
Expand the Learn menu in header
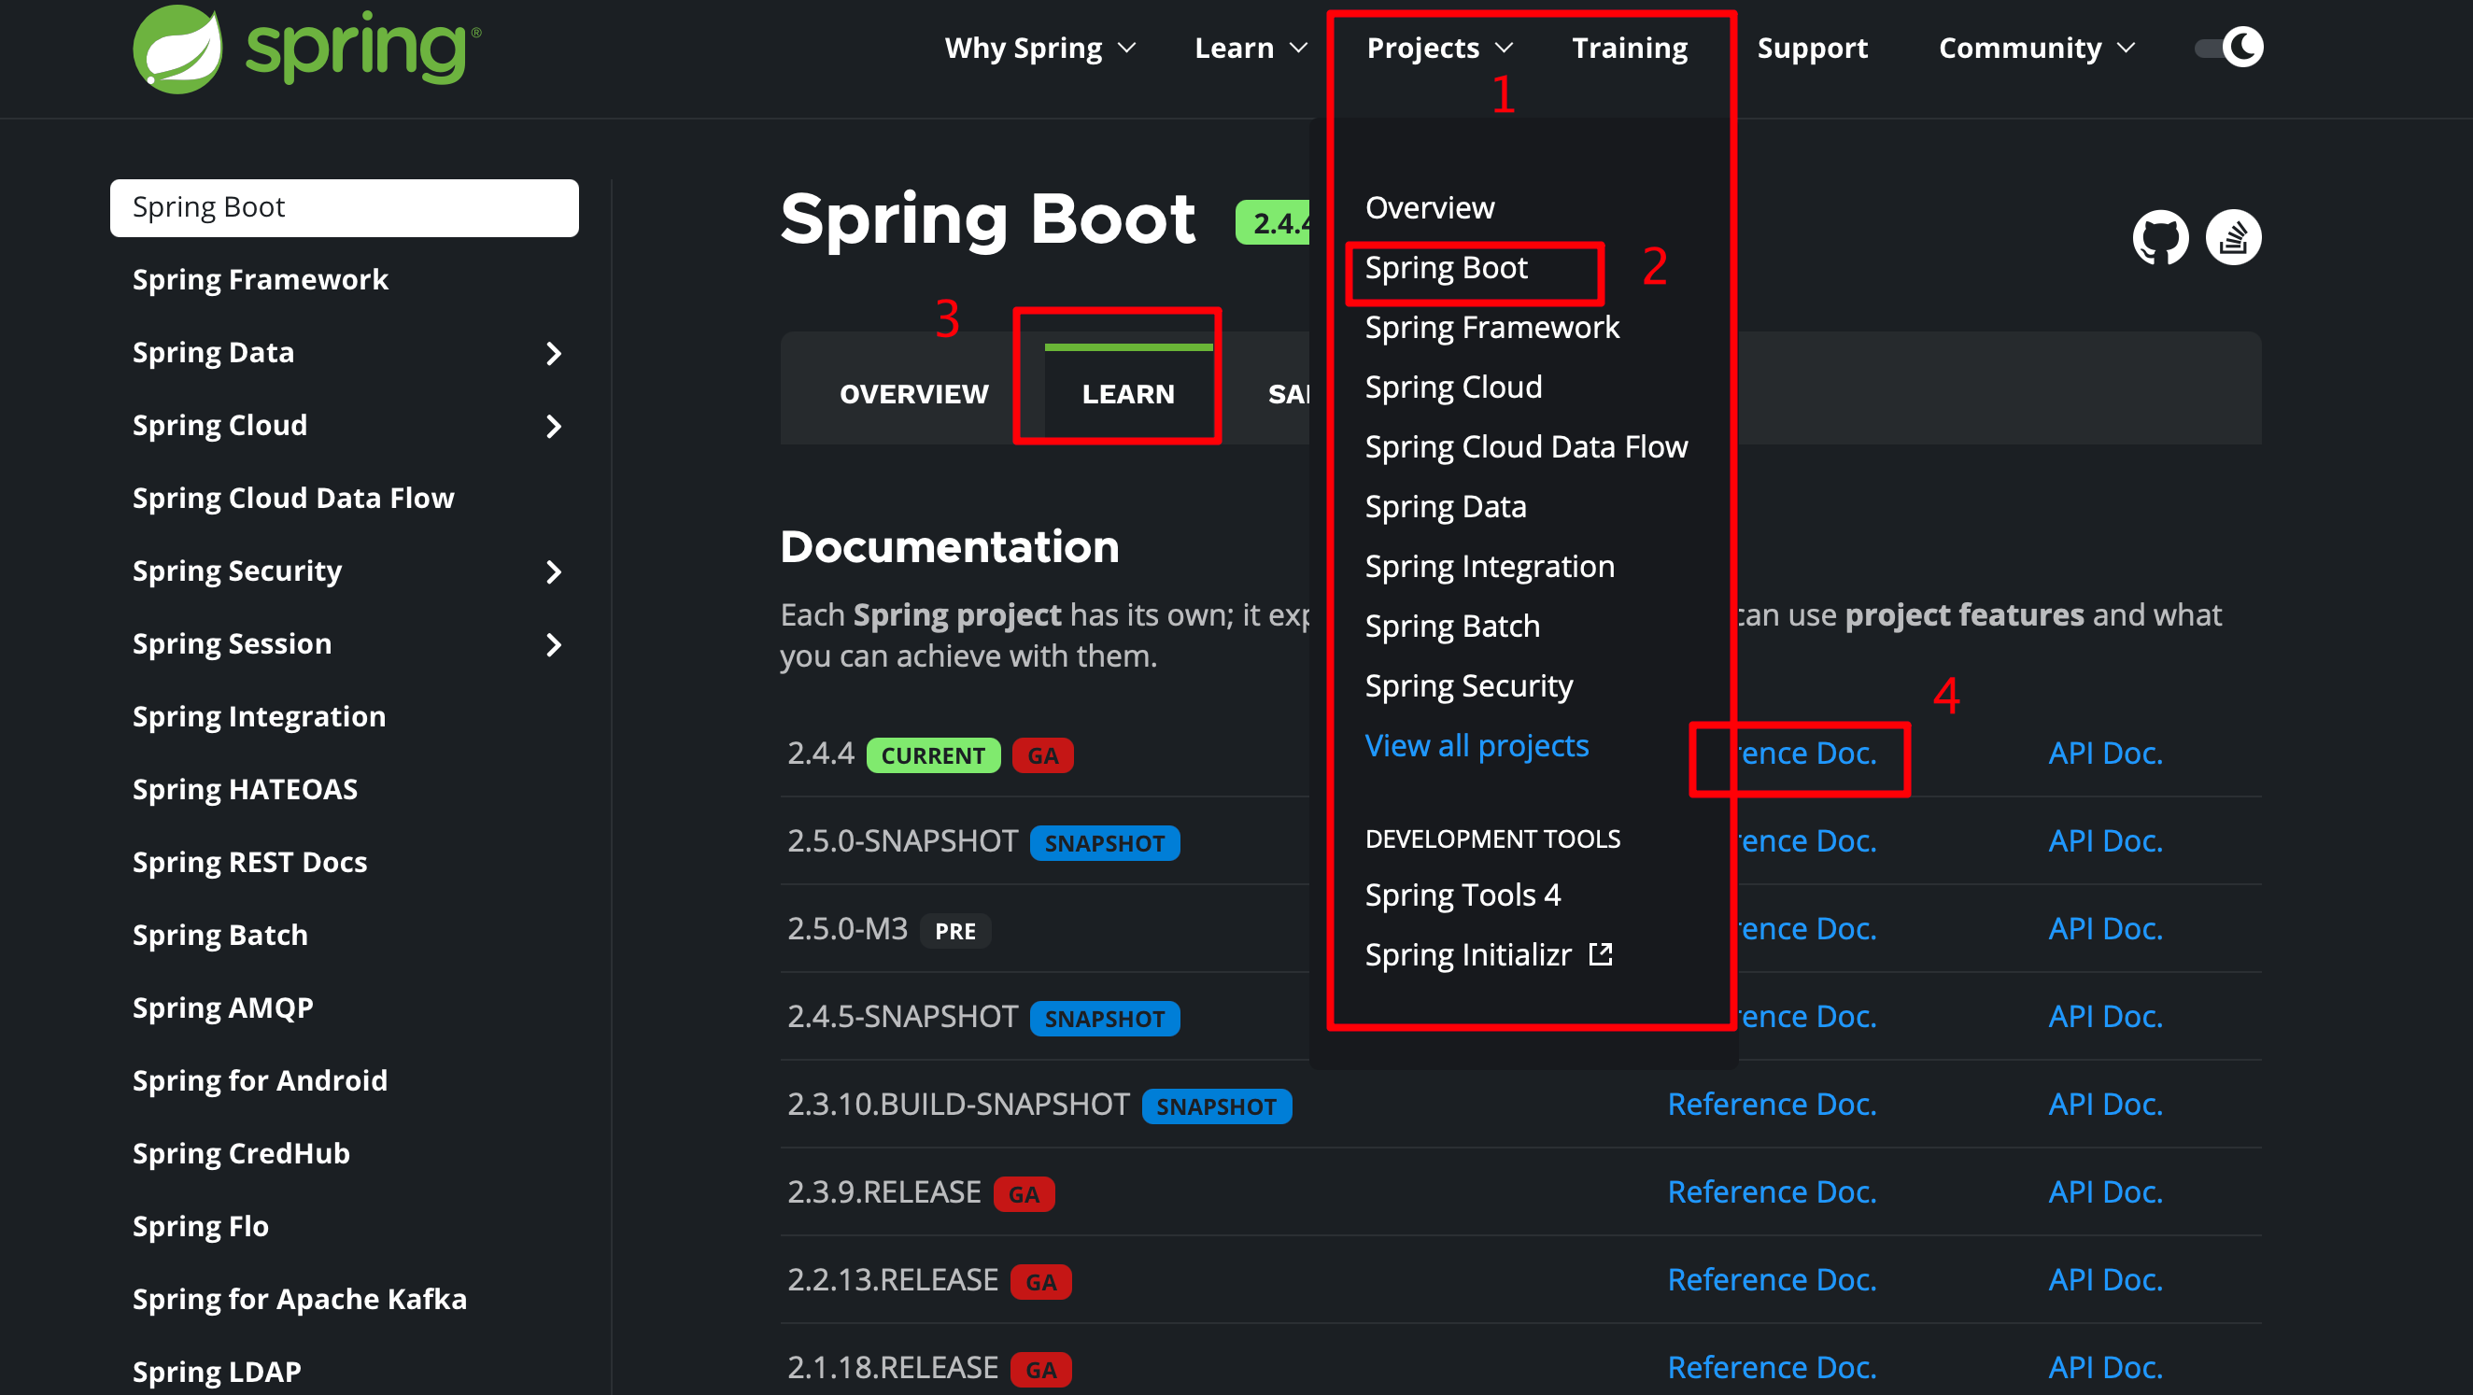pyautogui.click(x=1251, y=48)
